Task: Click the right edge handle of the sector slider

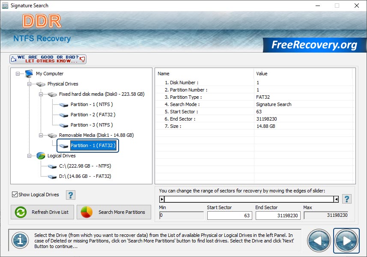Action: 336,199
